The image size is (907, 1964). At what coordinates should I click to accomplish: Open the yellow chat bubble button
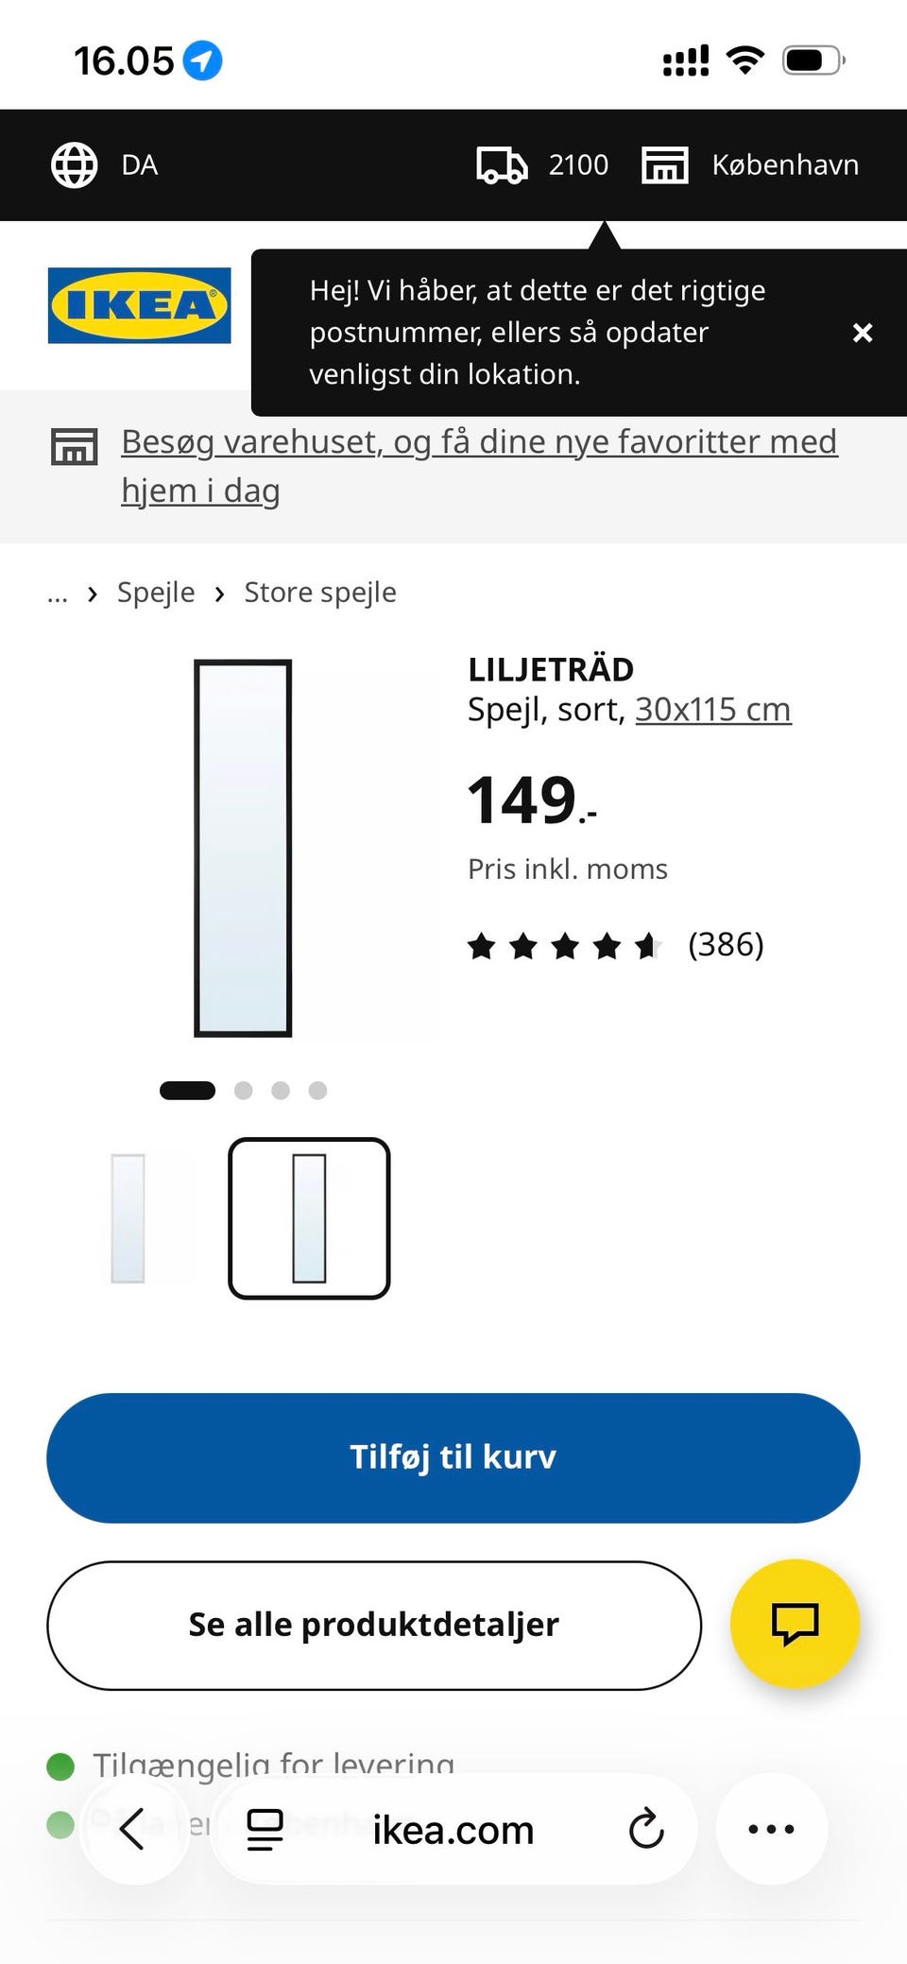tap(795, 1624)
